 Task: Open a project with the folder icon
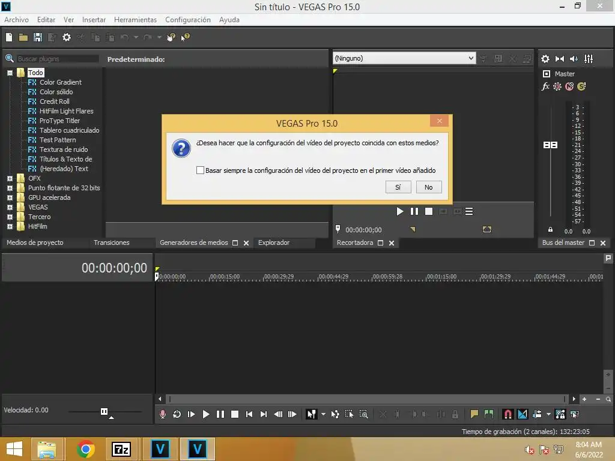(x=23, y=37)
